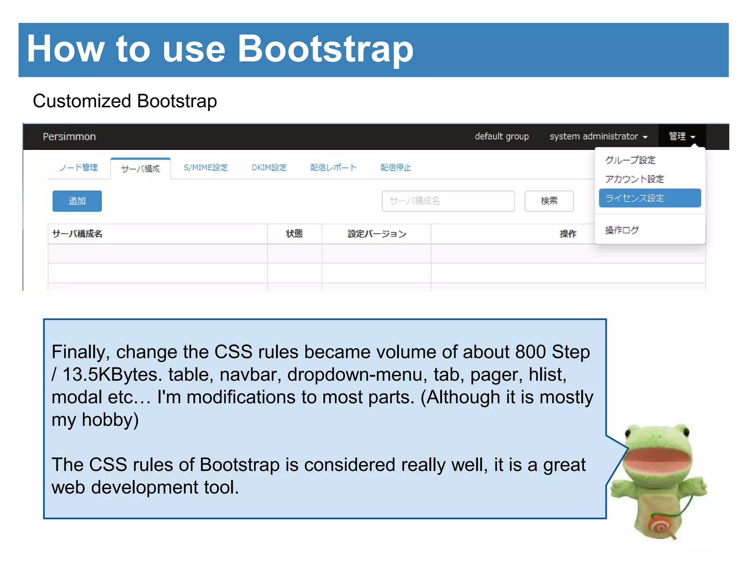Go to the 配信停止 tab
The width and height of the screenshot is (752, 564).
pyautogui.click(x=395, y=168)
